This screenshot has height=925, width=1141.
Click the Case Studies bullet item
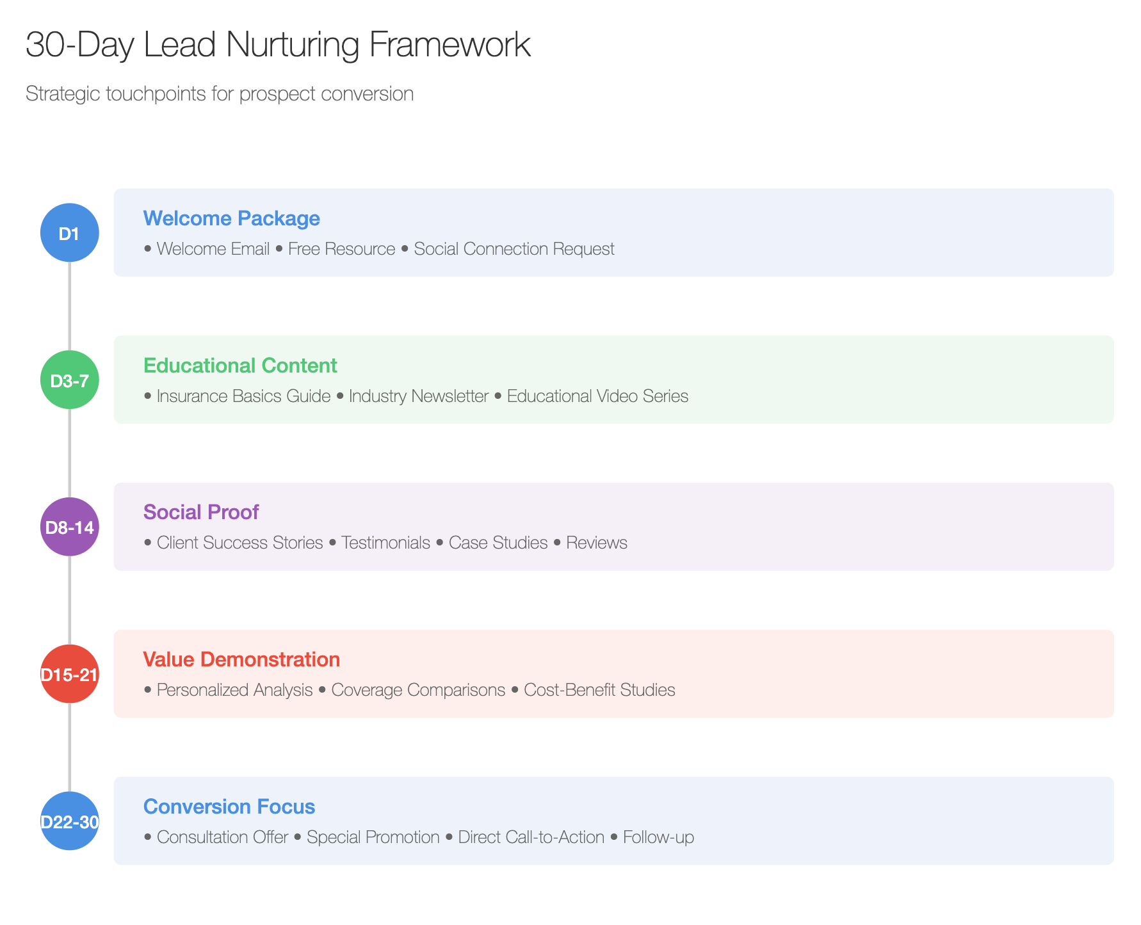click(498, 543)
